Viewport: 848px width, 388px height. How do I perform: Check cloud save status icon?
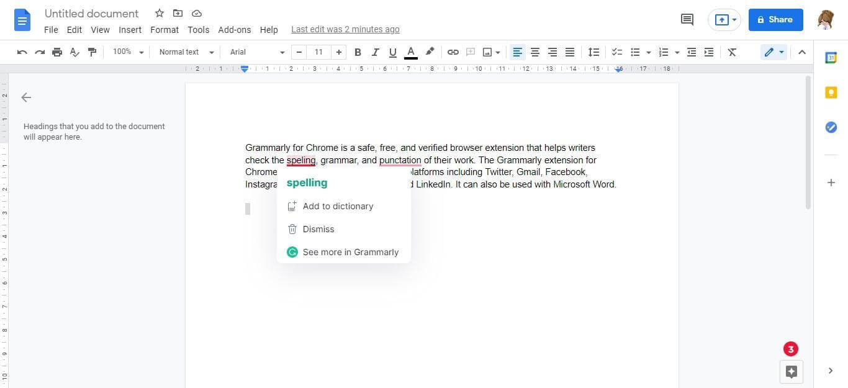coord(197,13)
